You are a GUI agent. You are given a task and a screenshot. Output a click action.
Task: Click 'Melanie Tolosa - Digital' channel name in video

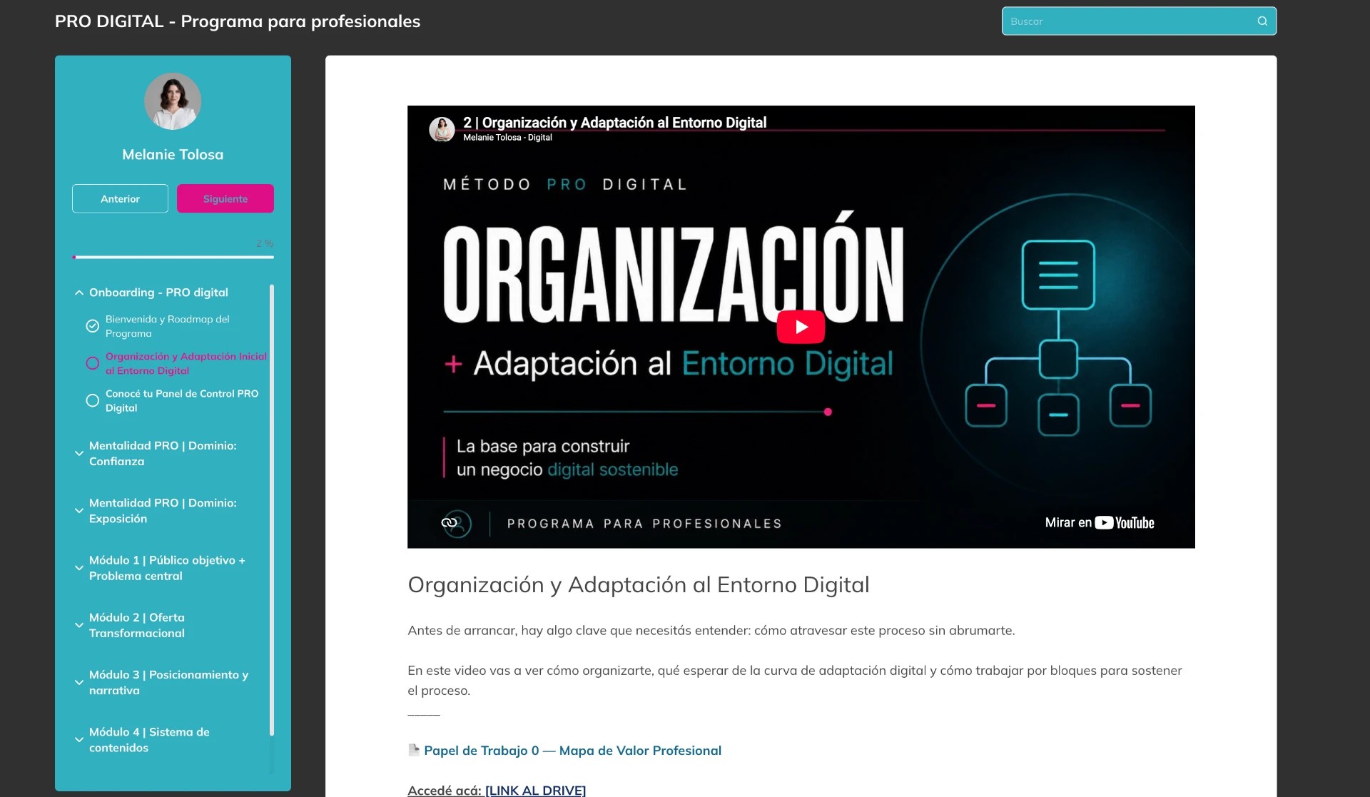tap(507, 138)
